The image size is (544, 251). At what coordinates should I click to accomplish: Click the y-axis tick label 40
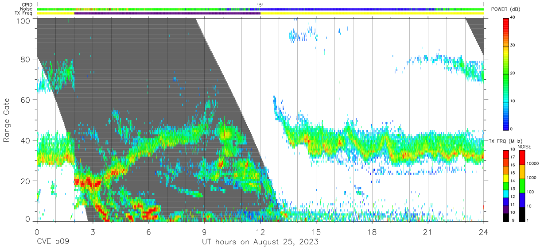click(x=25, y=140)
